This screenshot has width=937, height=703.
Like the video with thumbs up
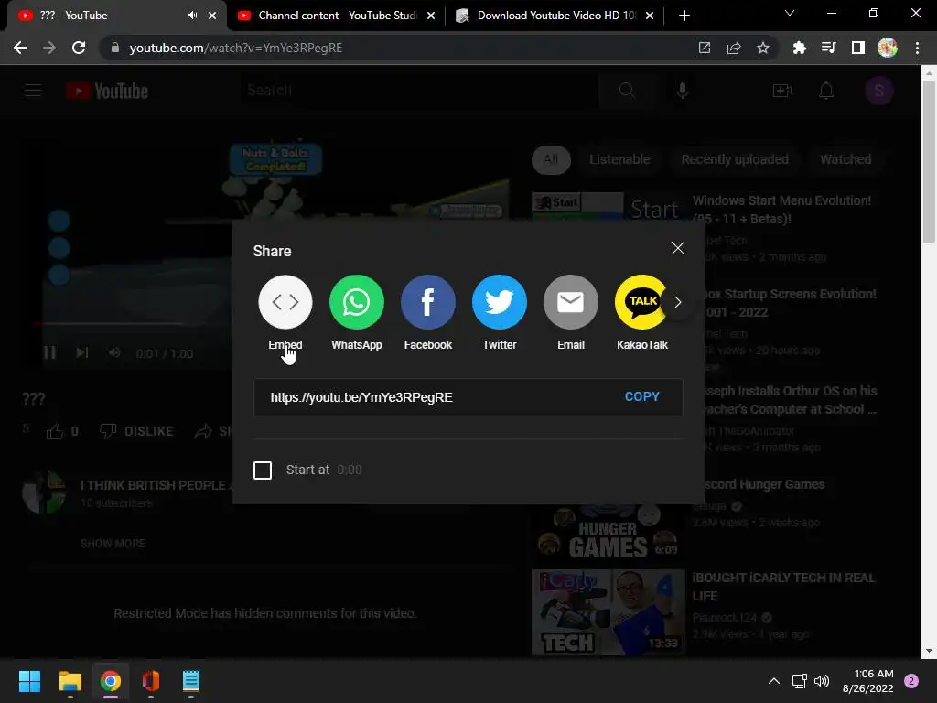(55, 431)
